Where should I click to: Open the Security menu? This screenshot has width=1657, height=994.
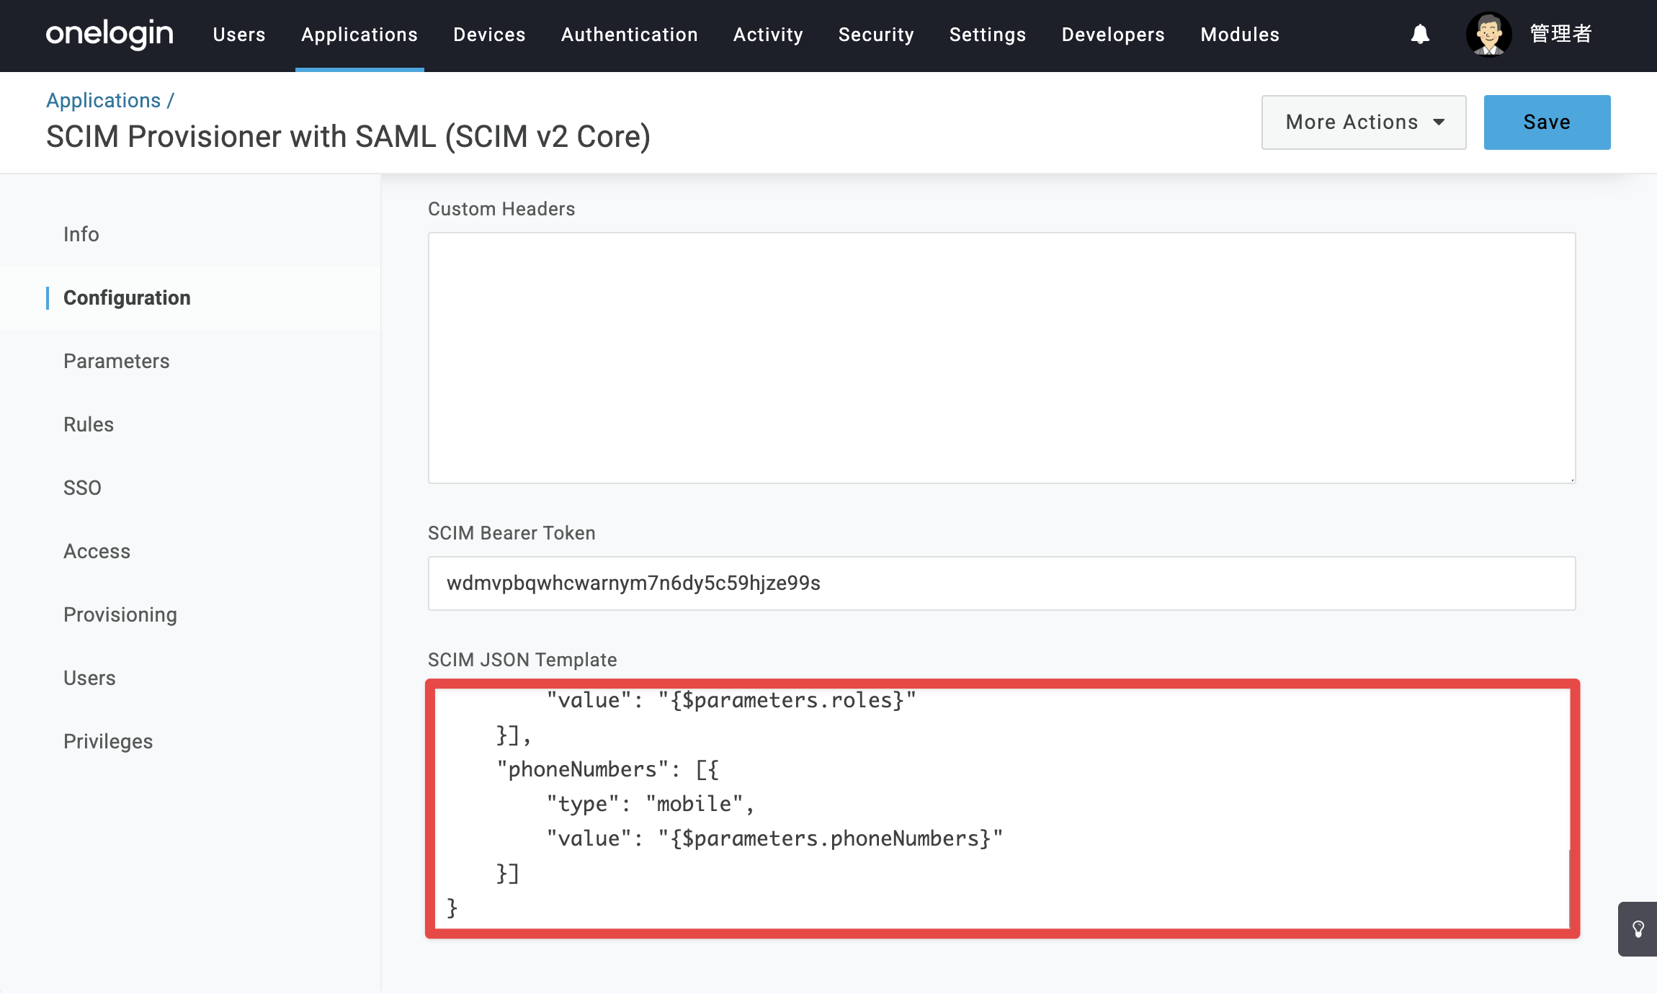(x=876, y=35)
